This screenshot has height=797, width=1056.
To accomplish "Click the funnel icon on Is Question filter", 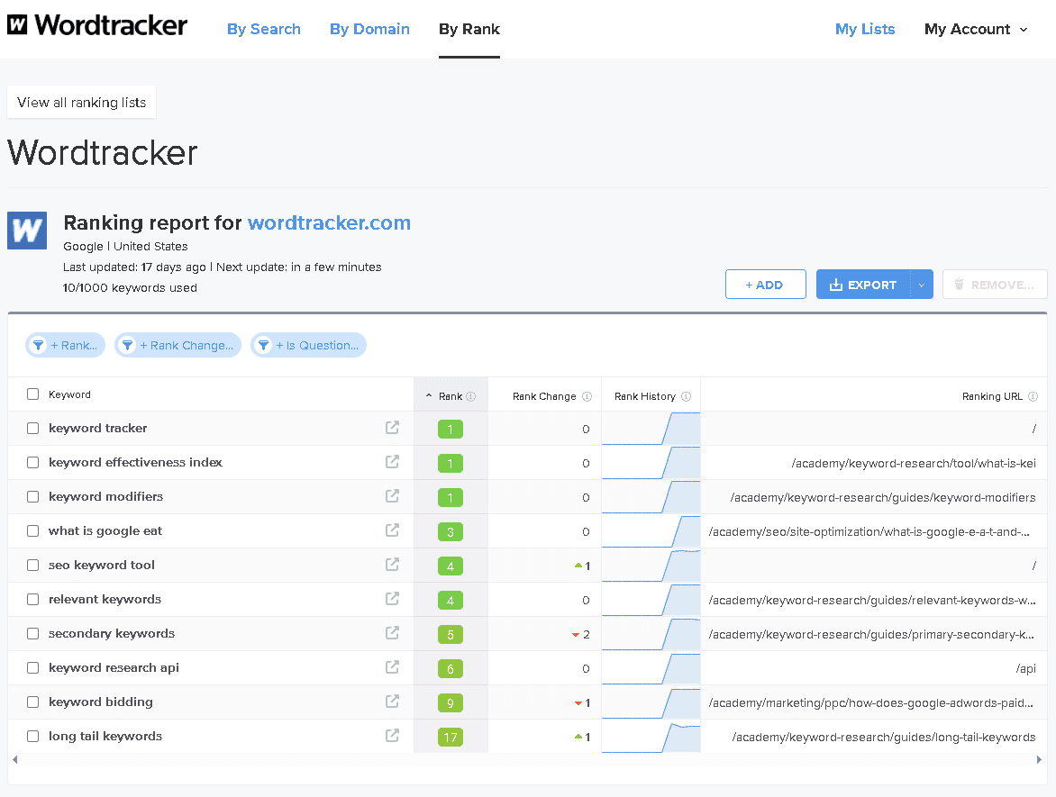I will [x=263, y=345].
